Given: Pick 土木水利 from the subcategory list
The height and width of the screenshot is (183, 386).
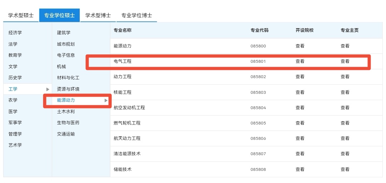Looking at the screenshot, I should (x=66, y=112).
